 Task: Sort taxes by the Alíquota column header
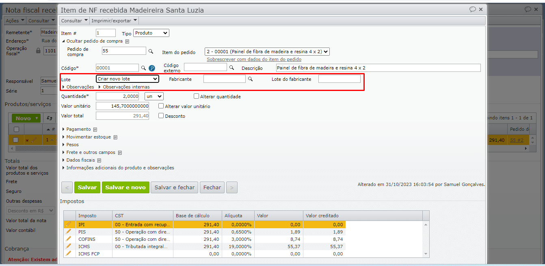(x=238, y=216)
